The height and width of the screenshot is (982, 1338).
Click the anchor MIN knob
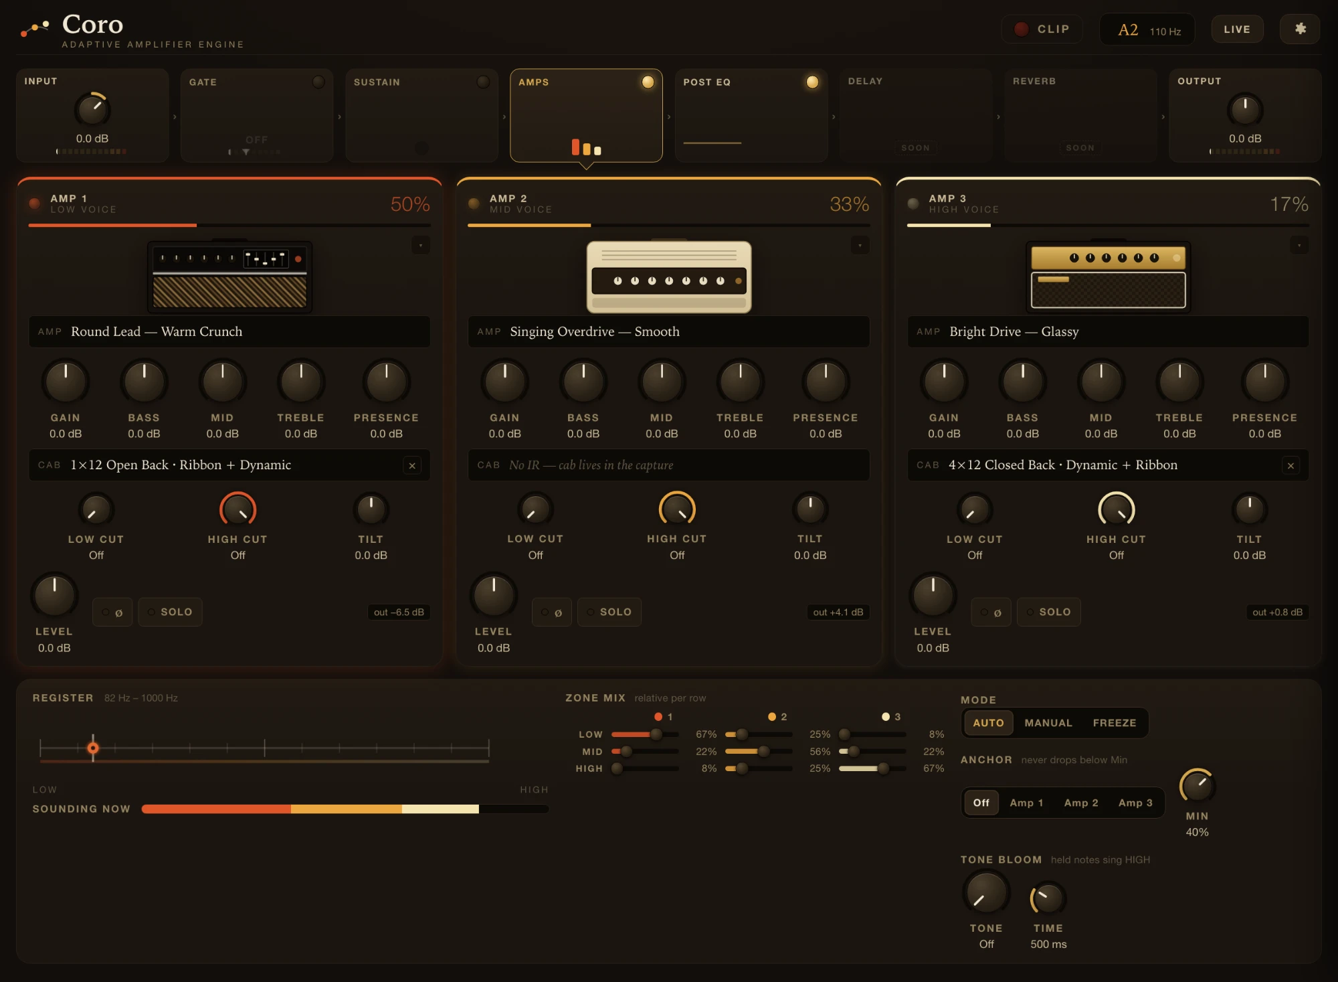pos(1197,787)
